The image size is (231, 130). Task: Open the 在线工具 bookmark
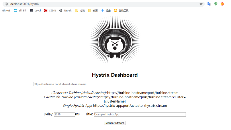coord(121,11)
